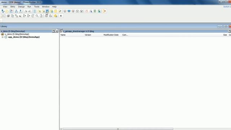The image size is (231, 130).
Task: Click the black X Close painter icon
Action: pos(61,16)
